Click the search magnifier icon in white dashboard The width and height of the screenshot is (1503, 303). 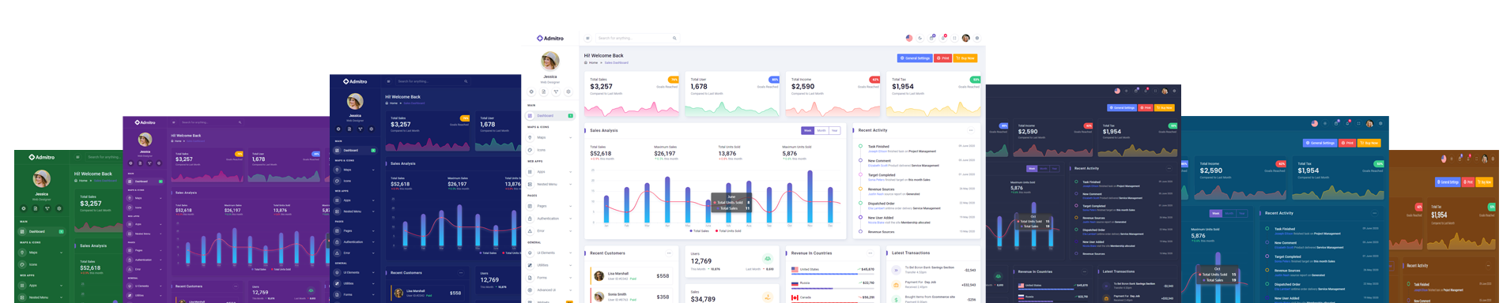[x=674, y=38]
